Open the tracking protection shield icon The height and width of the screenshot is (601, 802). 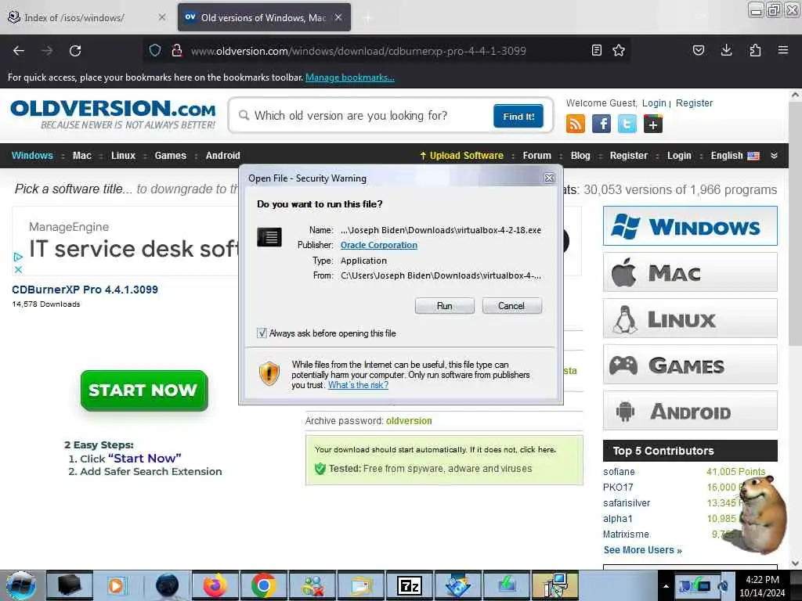[x=155, y=50]
